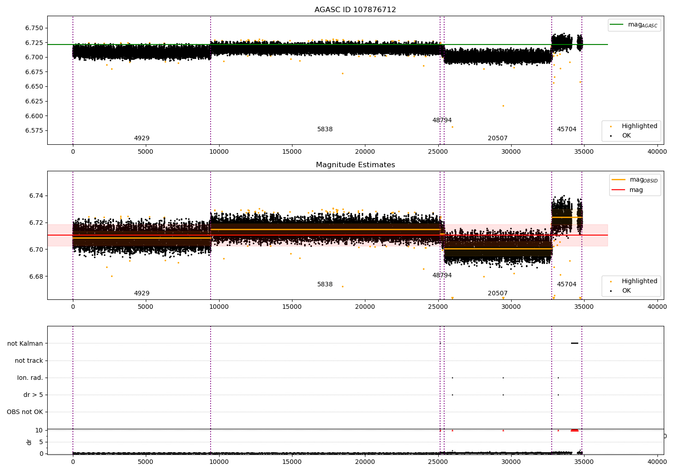Viewport: 675px width, 472px height.
Task: Click the 6.700 y-axis tick in top plot
Action: pos(34,57)
